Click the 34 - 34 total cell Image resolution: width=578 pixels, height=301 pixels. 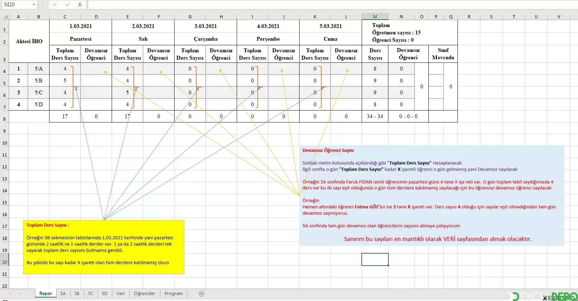[375, 116]
